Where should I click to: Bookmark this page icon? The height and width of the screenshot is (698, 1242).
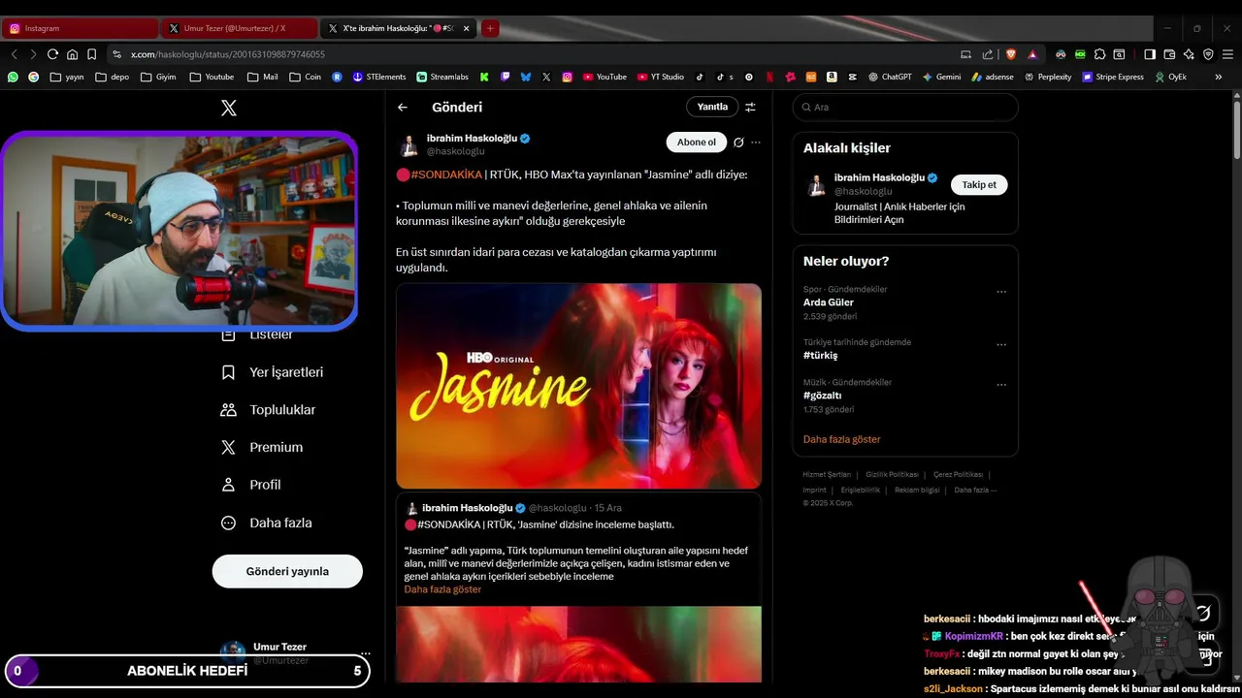coord(91,54)
